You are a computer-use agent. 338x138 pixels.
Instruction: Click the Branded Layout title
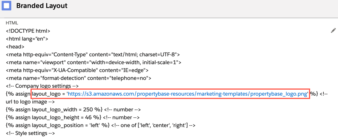point(42,6)
